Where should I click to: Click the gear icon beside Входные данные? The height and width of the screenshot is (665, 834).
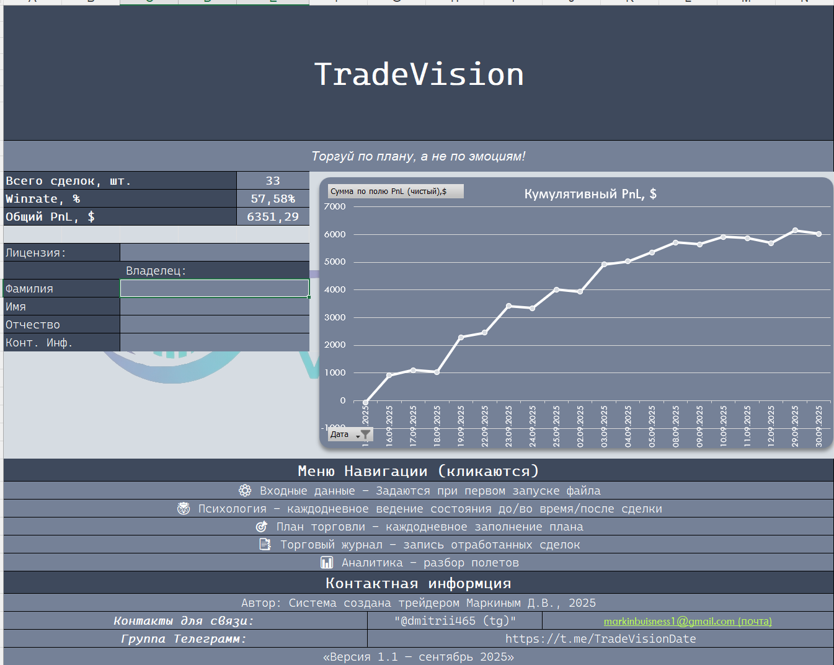tap(245, 491)
